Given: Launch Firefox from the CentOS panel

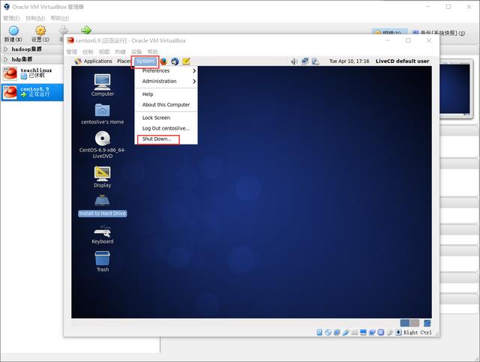Looking at the screenshot, I should pos(163,61).
